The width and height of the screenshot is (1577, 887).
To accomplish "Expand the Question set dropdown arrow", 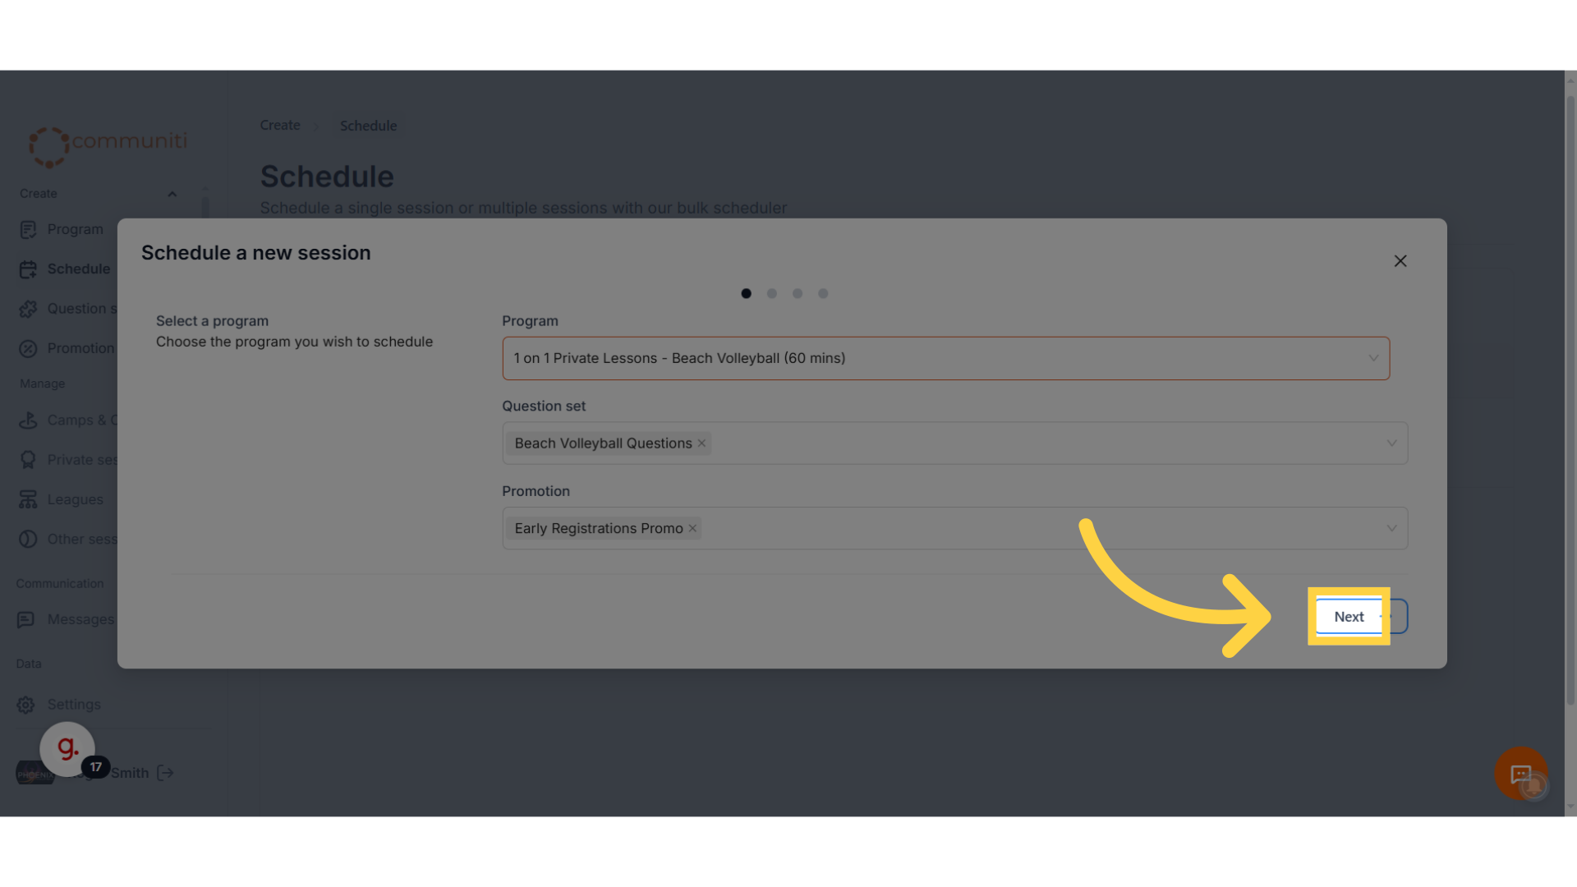I will [1391, 443].
